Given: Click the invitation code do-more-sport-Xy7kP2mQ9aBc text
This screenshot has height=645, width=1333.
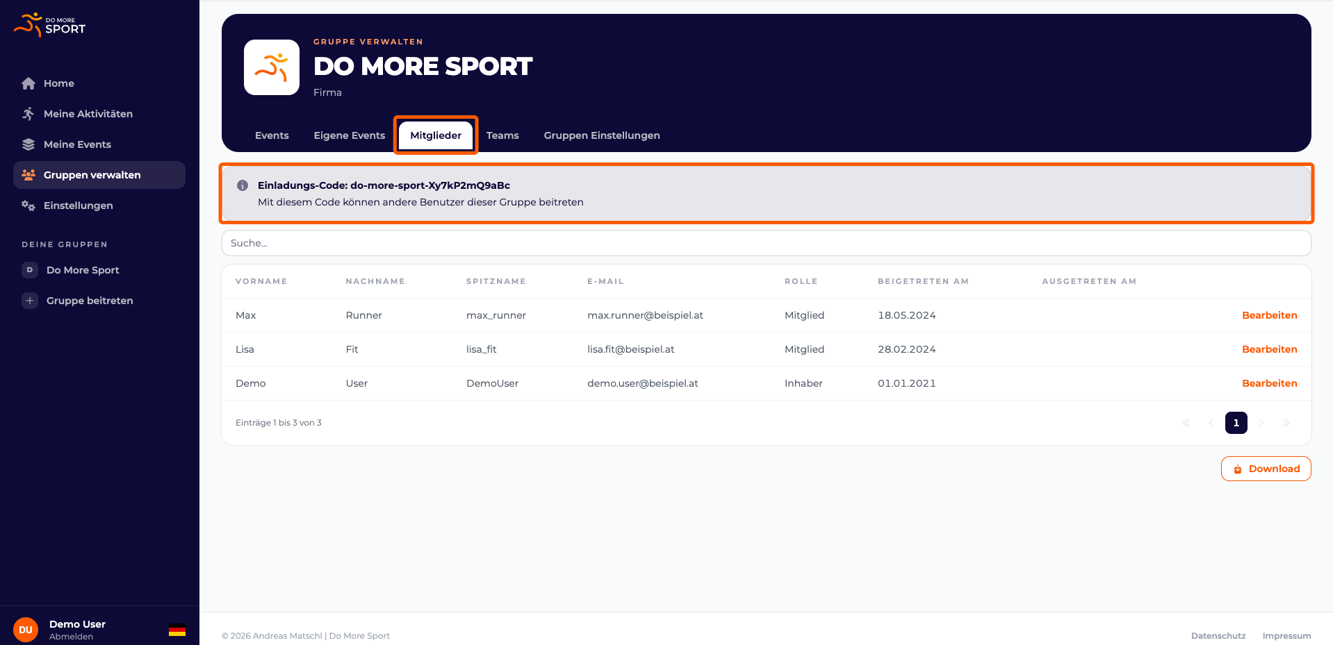Looking at the screenshot, I should 430,185.
